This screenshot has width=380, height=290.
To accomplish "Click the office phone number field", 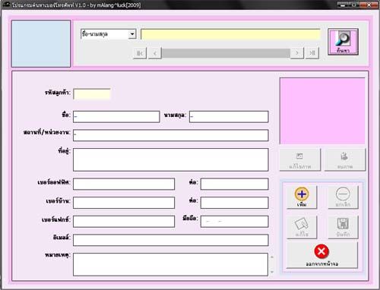I will 124,184.
